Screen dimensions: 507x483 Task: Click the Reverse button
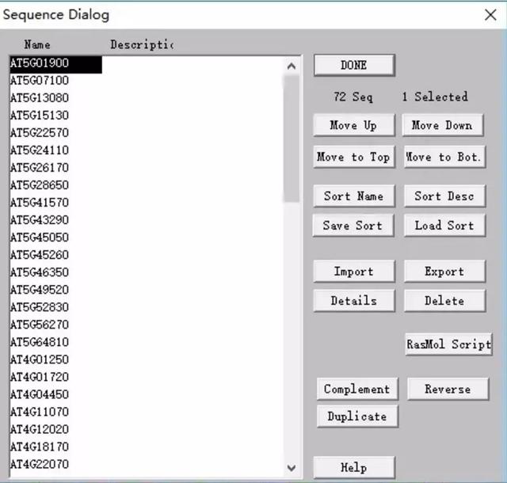click(448, 390)
